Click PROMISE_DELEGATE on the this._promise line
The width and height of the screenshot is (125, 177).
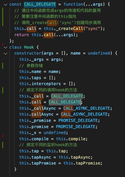pos(78,120)
